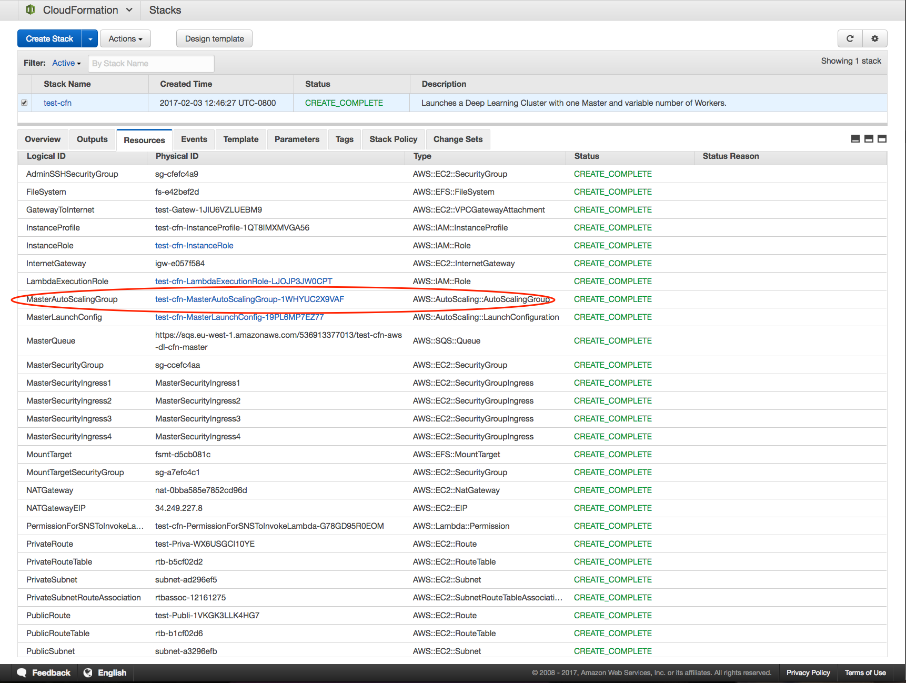The width and height of the screenshot is (906, 683).
Task: Click the Design template button
Action: pyautogui.click(x=215, y=38)
